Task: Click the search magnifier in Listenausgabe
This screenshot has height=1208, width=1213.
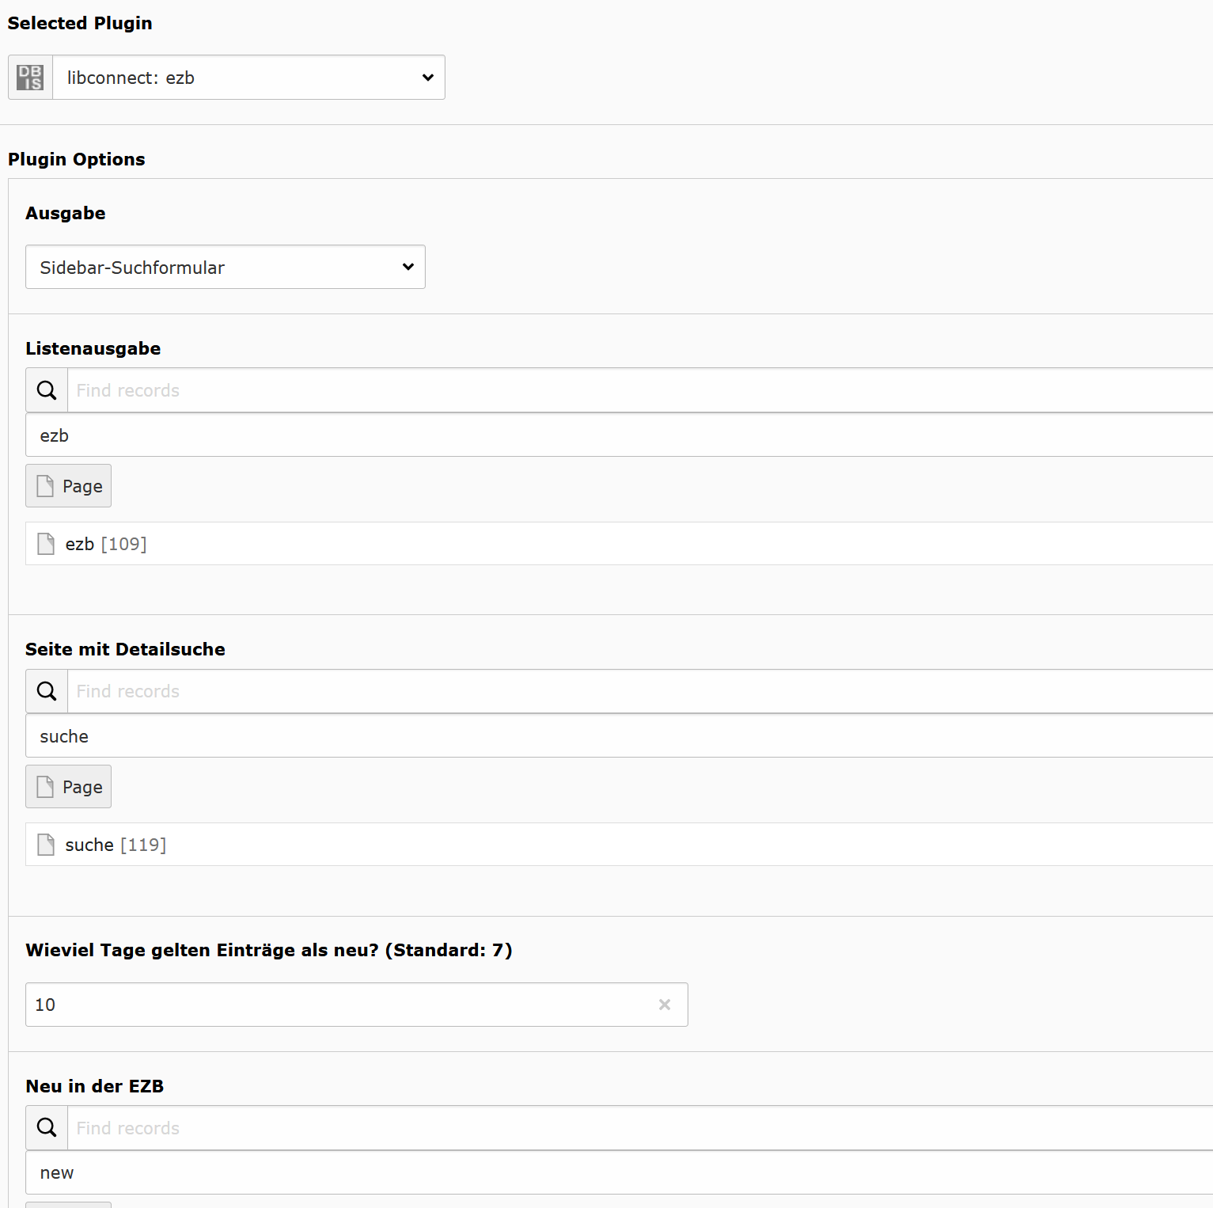Action: click(46, 389)
